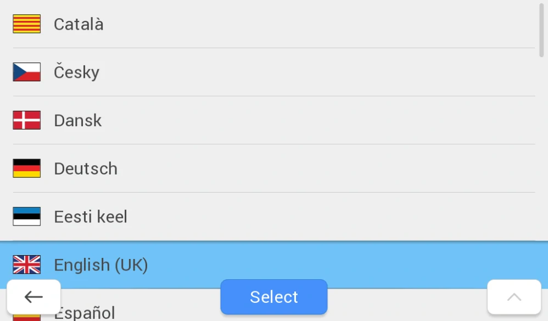Select Eesti keel language option
This screenshot has width=548, height=321.
(x=91, y=217)
